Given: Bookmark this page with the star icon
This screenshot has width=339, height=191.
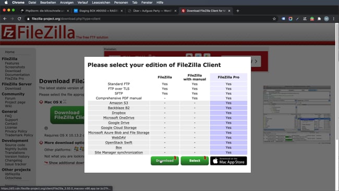Looking at the screenshot, I should click(x=274, y=19).
